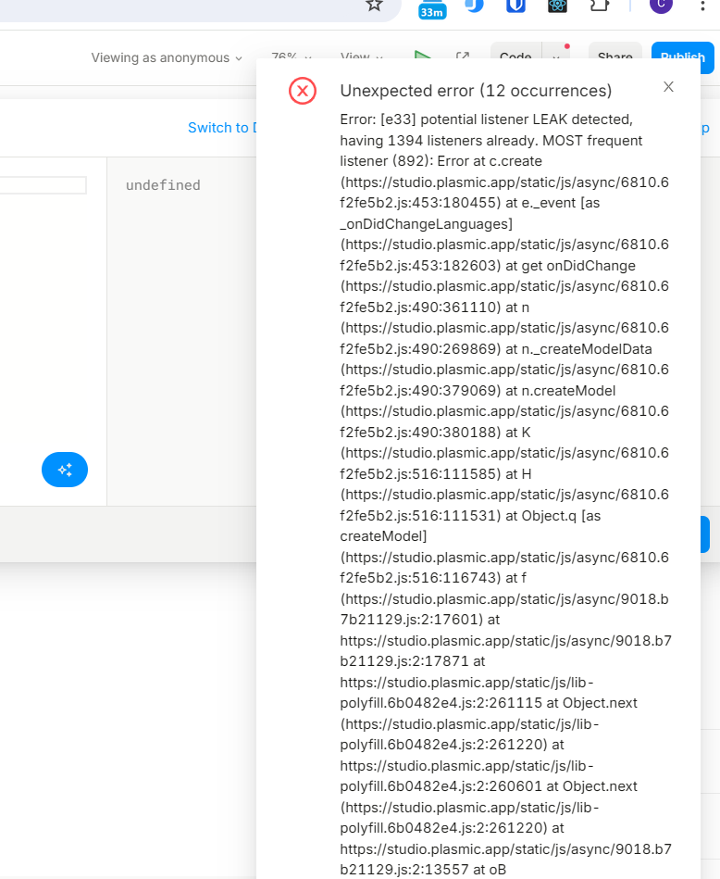
Task: Open the 33m timer extension
Action: (x=432, y=7)
